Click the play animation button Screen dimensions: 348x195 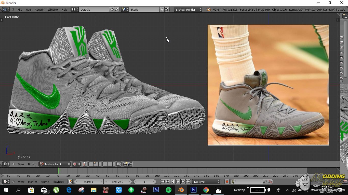(178, 182)
